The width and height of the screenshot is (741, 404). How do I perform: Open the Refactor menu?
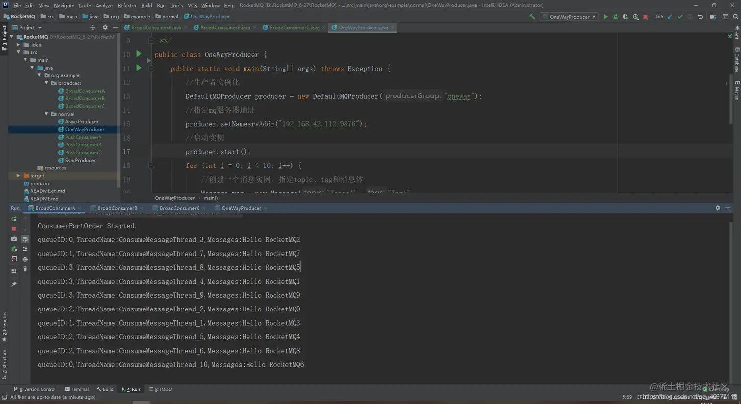[127, 5]
